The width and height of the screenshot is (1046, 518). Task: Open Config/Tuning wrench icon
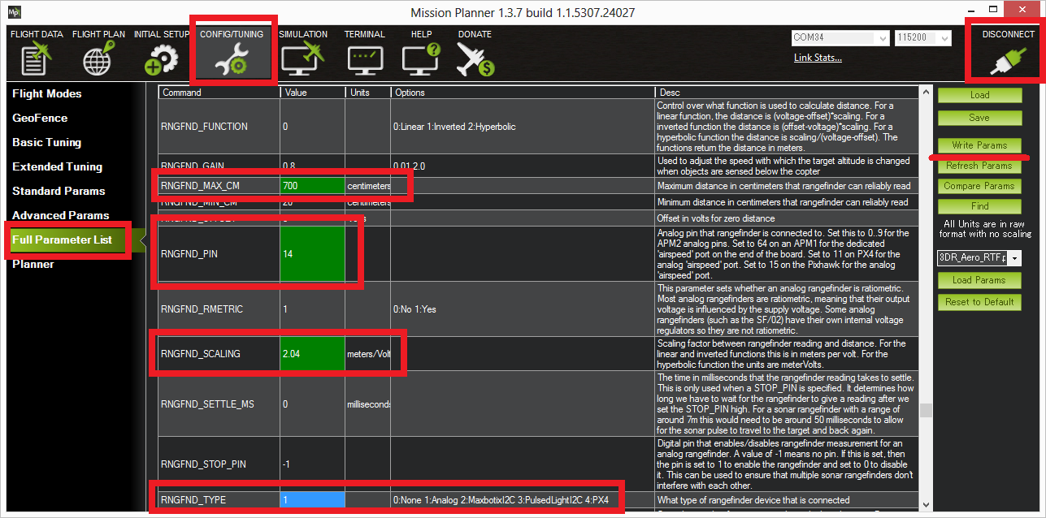[233, 60]
